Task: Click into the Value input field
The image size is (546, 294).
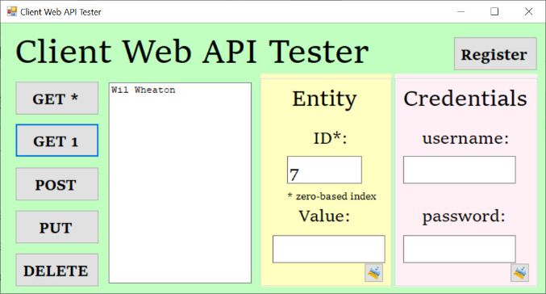Action: (x=329, y=249)
